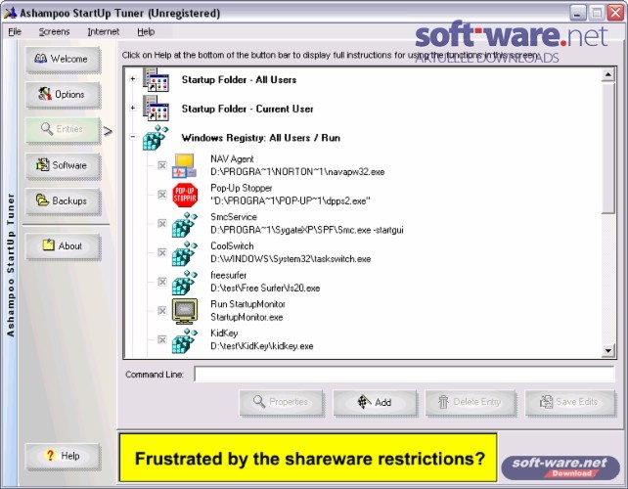Viewport: 628px width, 489px height.
Task: Click the vertical scrollbar thumb in entries list
Action: click(x=608, y=148)
